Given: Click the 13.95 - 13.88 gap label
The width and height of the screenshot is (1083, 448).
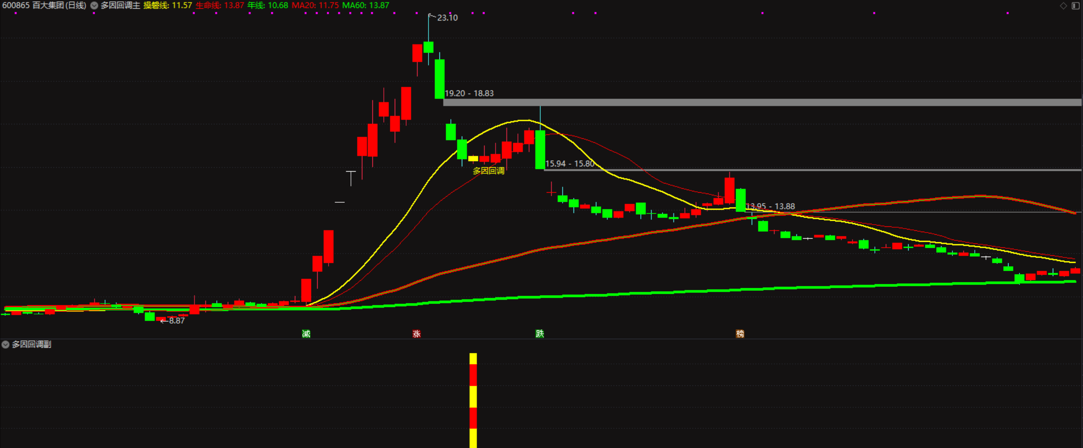Looking at the screenshot, I should (770, 206).
